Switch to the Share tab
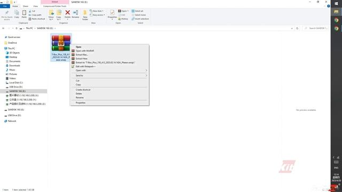The image size is (342, 192). pyautogui.click(x=26, y=6)
